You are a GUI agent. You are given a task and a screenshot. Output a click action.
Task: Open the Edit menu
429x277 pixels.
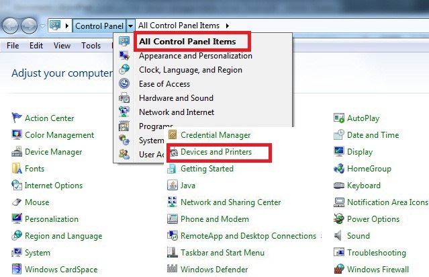point(36,46)
